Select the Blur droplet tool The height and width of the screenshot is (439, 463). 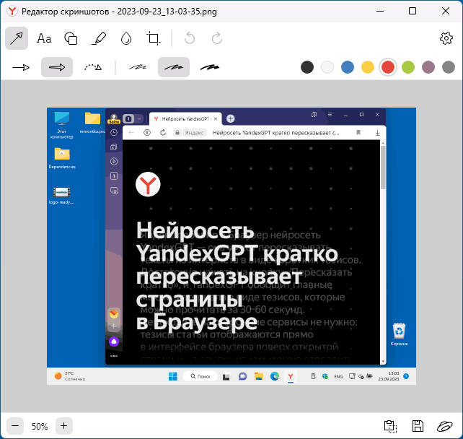(x=126, y=38)
